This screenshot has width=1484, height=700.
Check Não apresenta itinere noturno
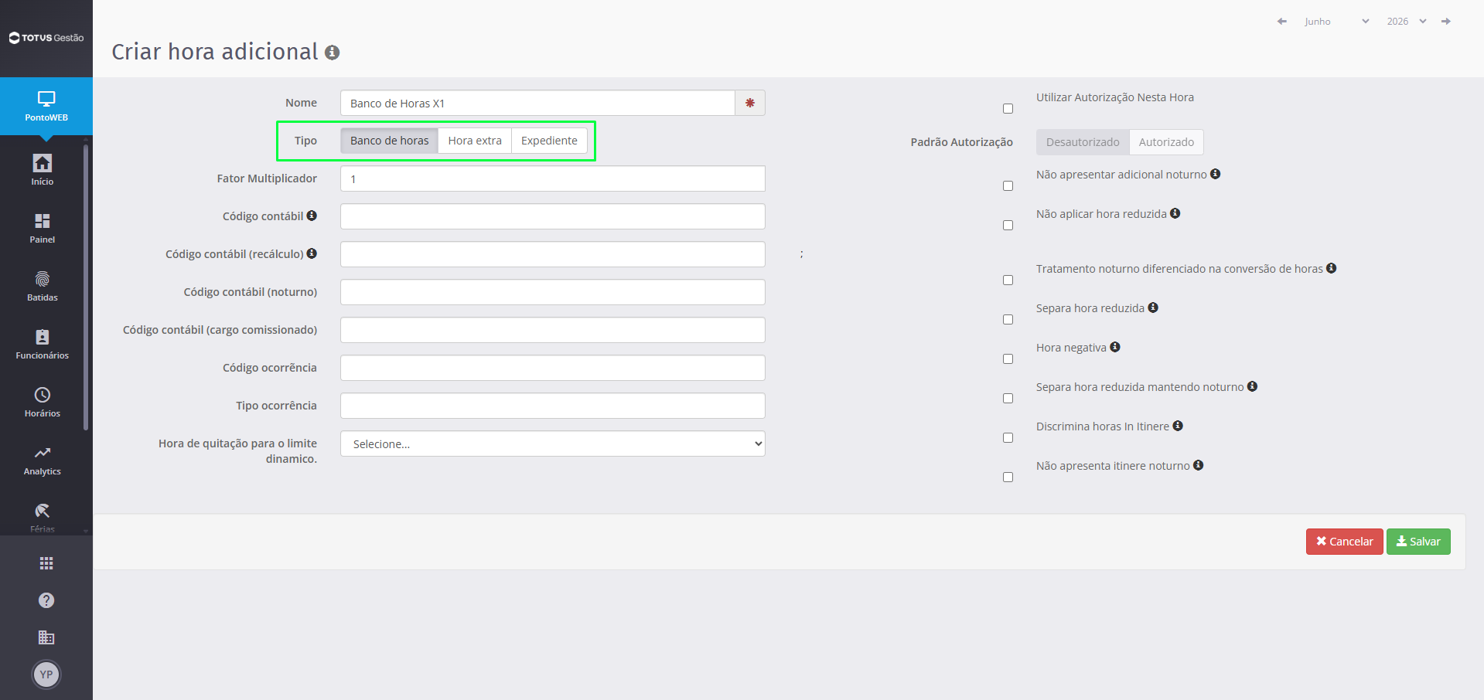tap(1008, 477)
